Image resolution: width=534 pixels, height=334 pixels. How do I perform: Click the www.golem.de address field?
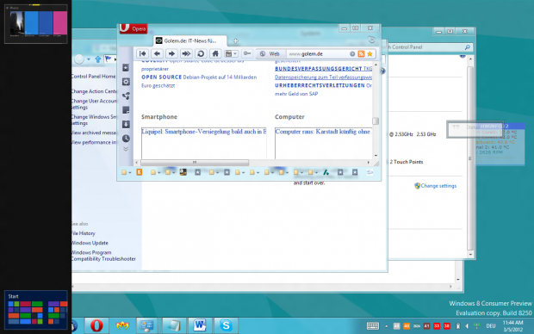pyautogui.click(x=318, y=53)
